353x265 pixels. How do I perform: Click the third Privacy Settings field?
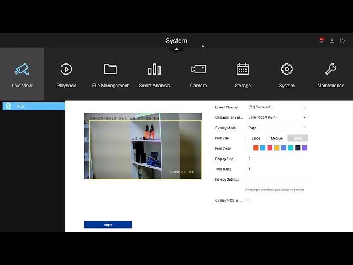(x=298, y=179)
